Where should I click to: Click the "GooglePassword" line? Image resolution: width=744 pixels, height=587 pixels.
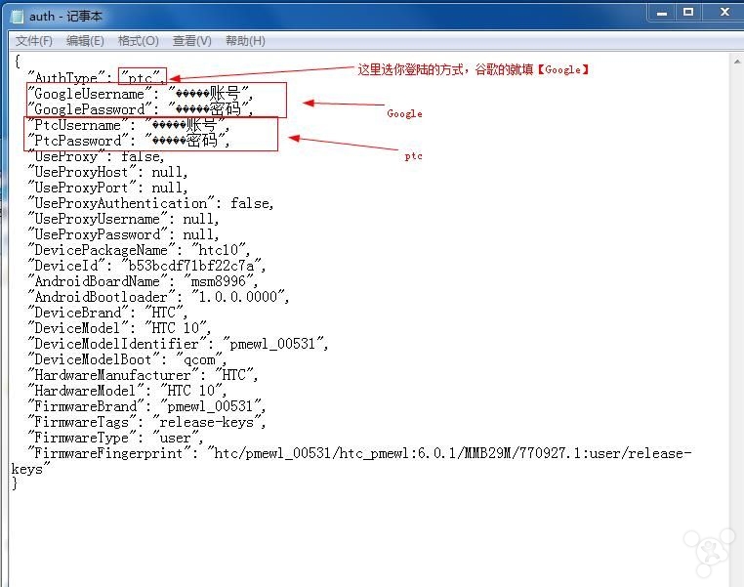tap(140, 109)
